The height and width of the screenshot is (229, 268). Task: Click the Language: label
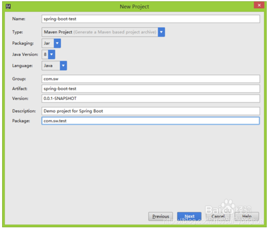click(x=22, y=66)
